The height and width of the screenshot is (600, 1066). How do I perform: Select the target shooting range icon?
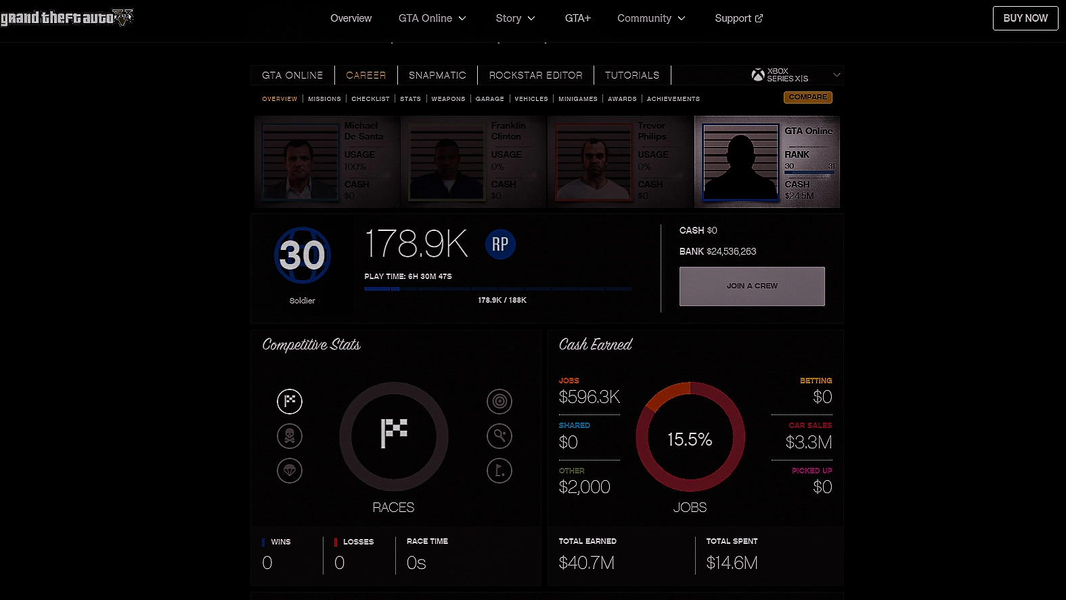(499, 401)
